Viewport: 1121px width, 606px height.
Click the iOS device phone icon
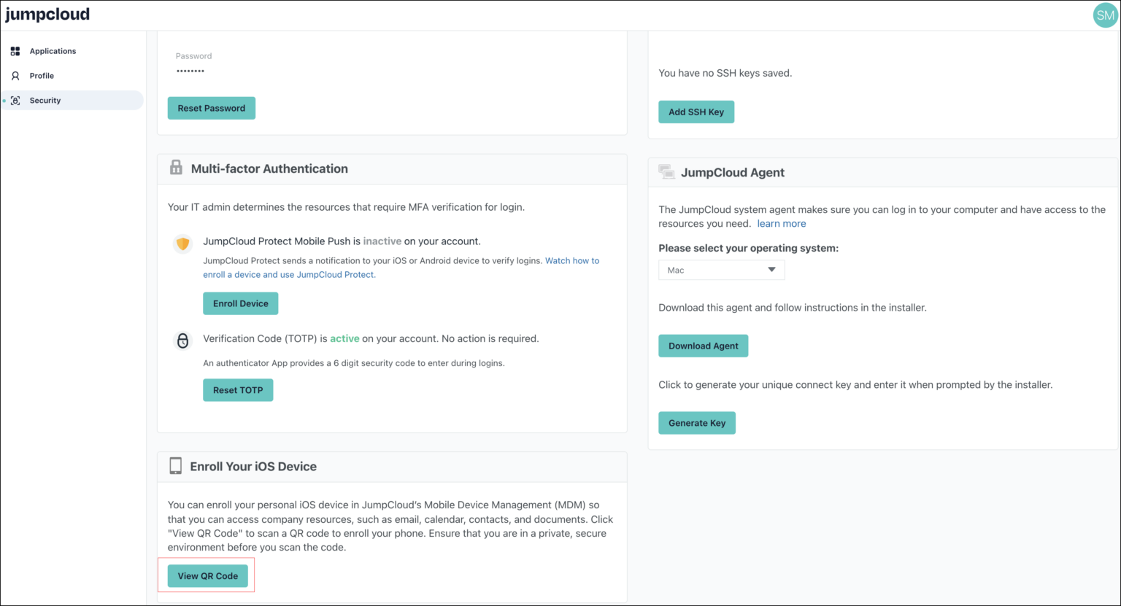coord(175,465)
